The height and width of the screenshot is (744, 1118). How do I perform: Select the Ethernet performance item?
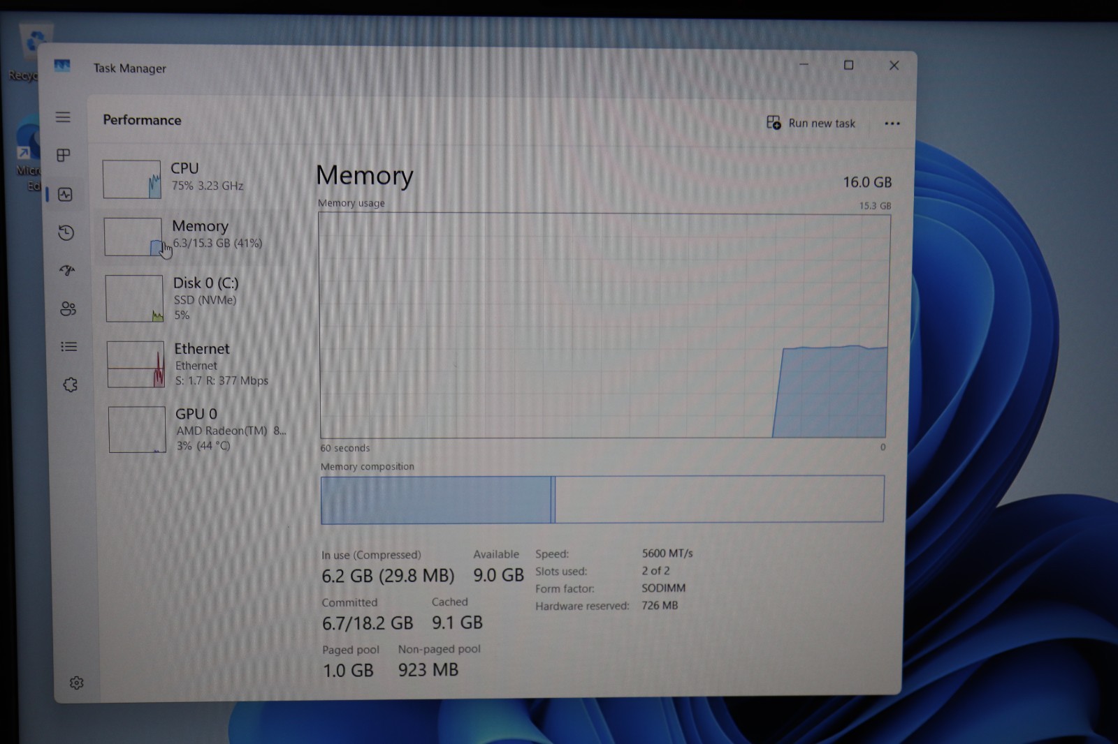[196, 364]
